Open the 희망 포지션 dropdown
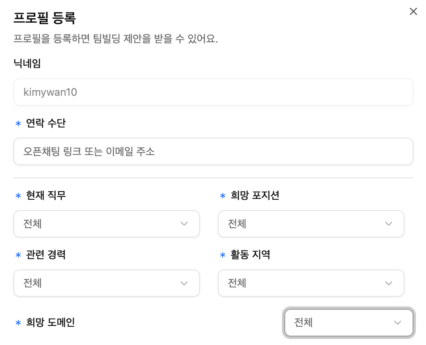The width and height of the screenshot is (426, 345). pos(311,224)
